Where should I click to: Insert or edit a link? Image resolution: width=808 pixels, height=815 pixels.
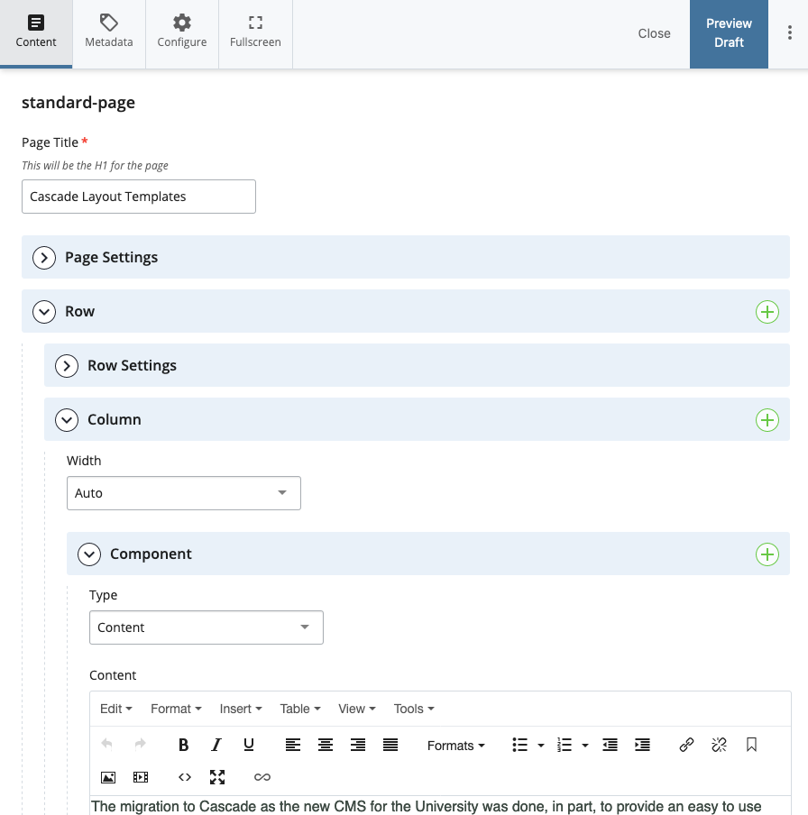coord(686,745)
